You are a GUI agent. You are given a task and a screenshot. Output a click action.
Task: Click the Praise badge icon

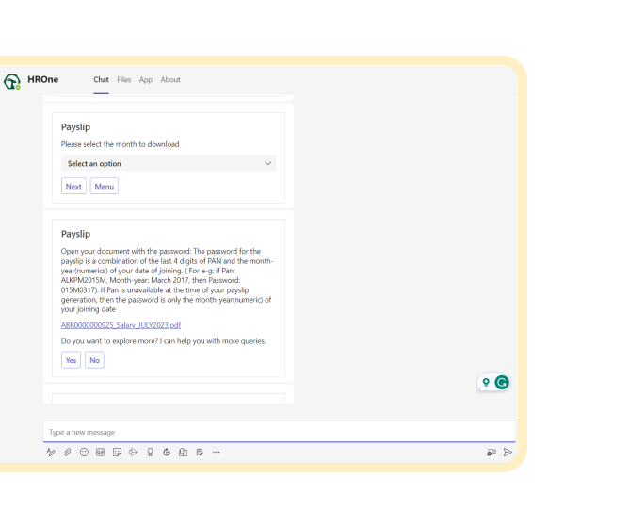coord(150,453)
